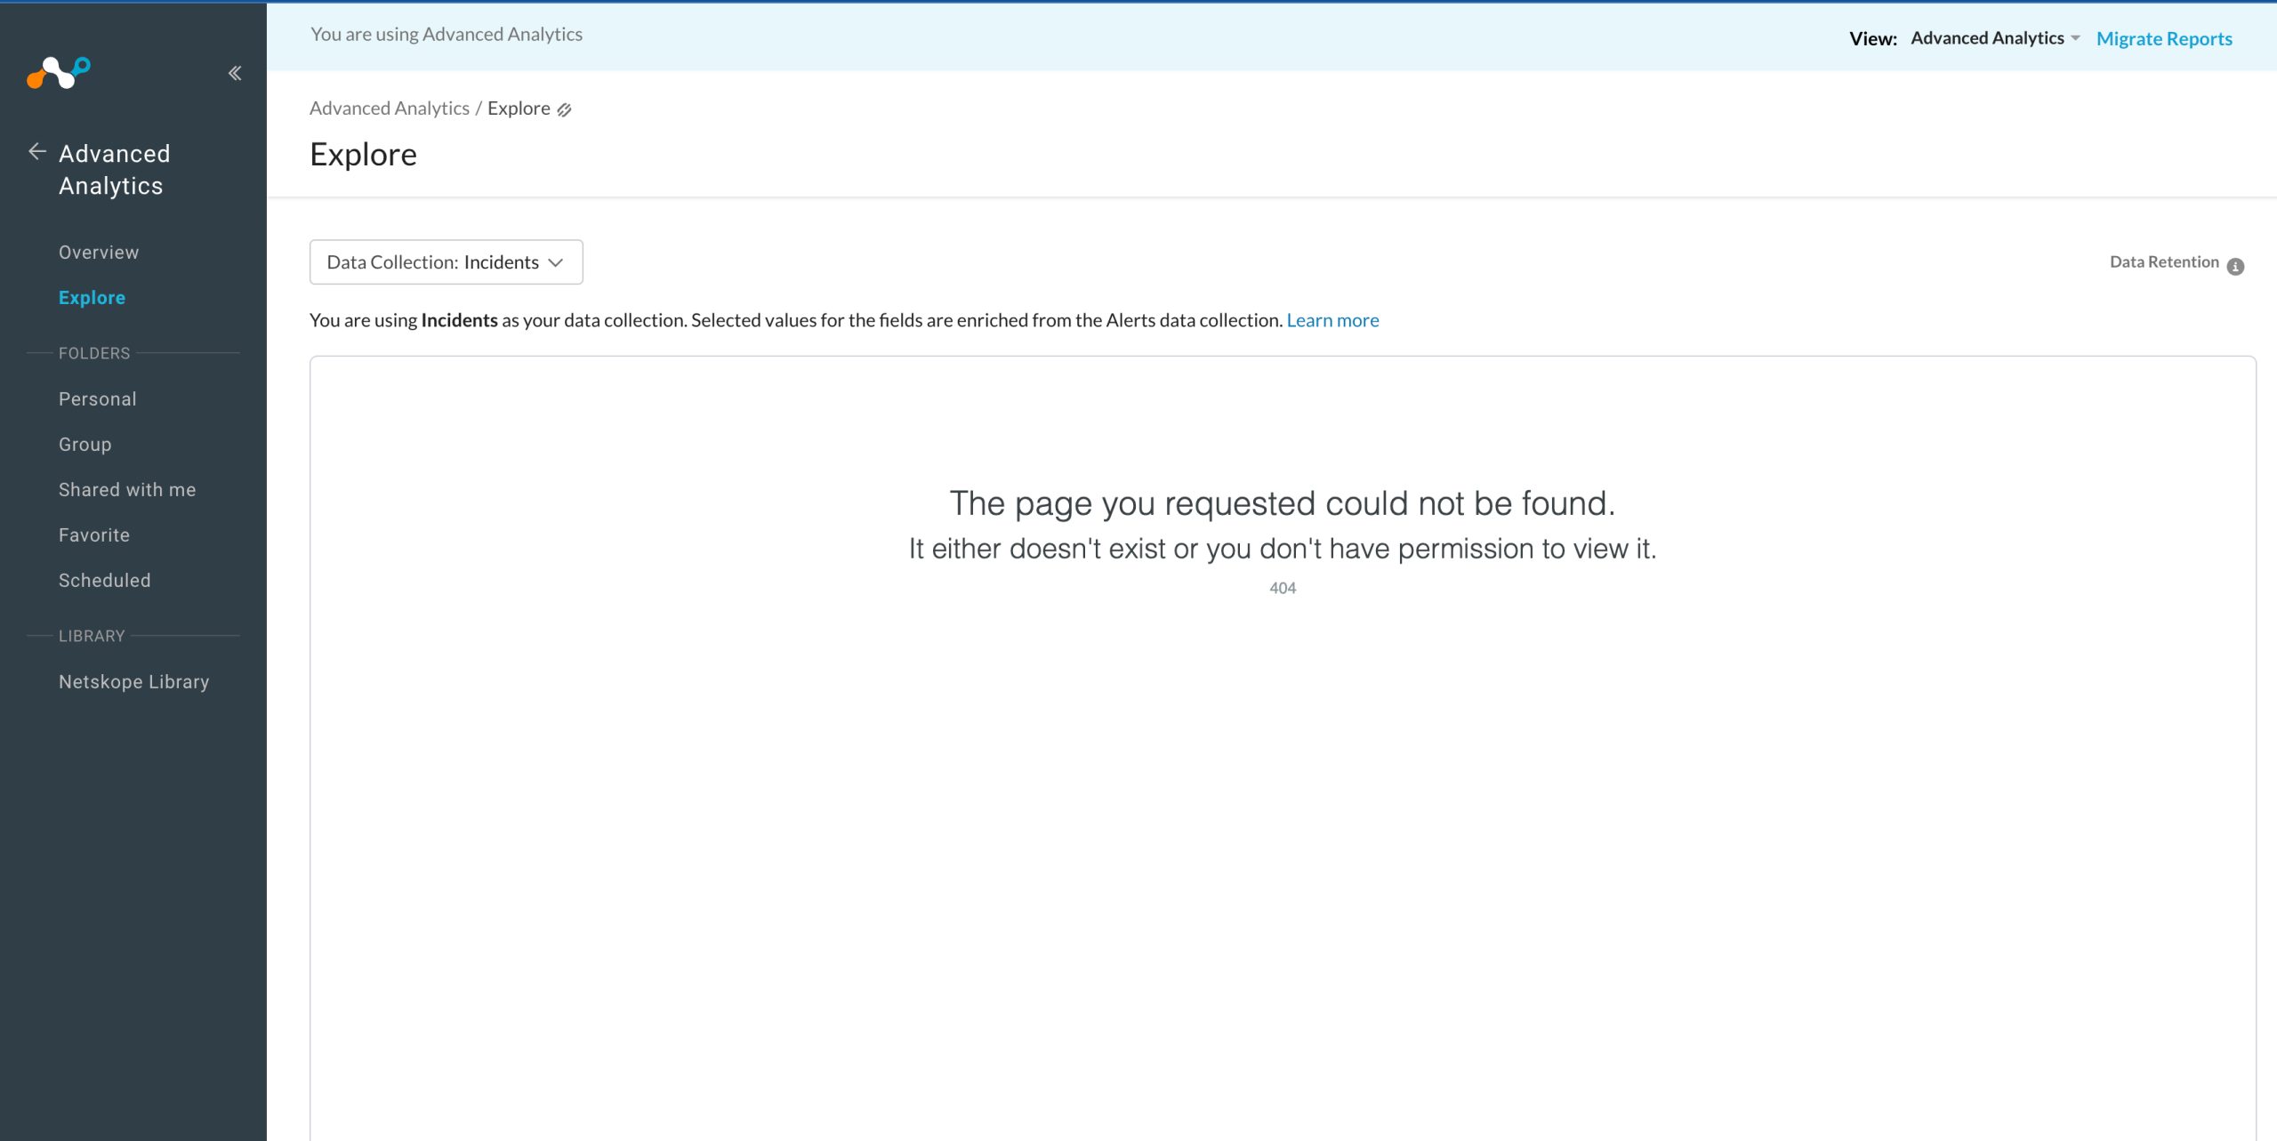Open the Learn more link
Viewport: 2277px width, 1141px height.
pos(1332,320)
